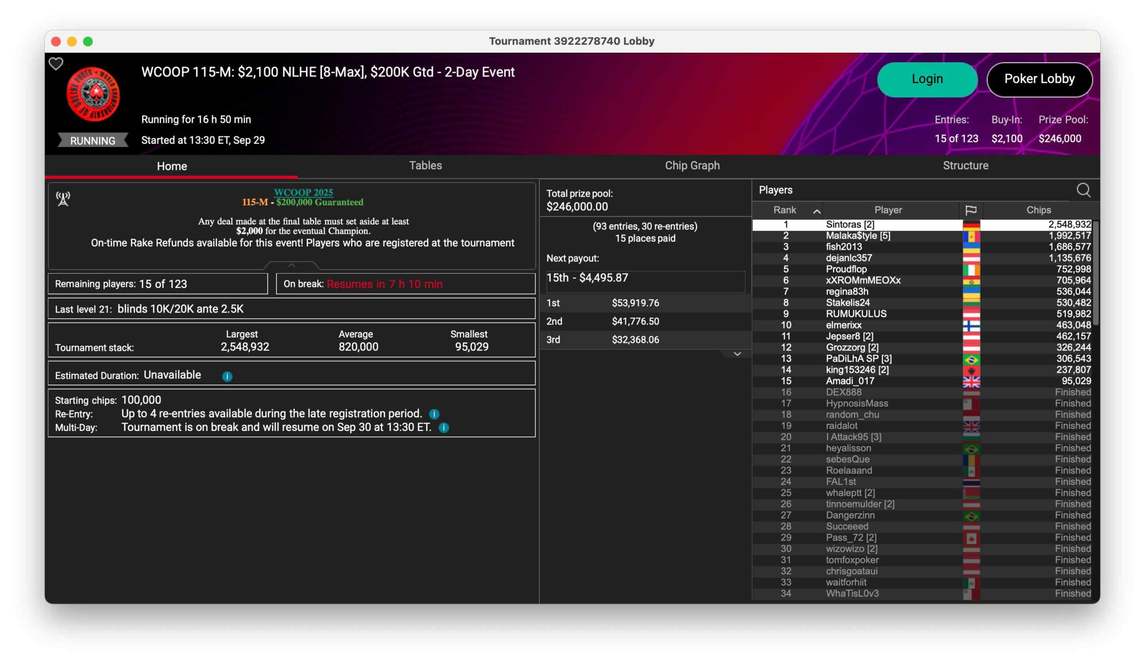Switch to the Tables tab
Viewport: 1145px width, 663px height.
425,165
